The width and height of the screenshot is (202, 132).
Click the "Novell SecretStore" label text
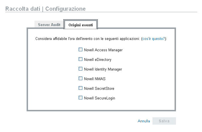99,88
